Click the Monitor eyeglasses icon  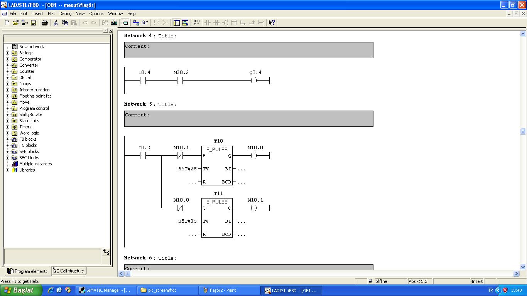click(x=145, y=23)
